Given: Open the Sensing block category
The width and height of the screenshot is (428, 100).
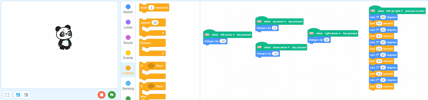Looking at the screenshot, I should coord(128,85).
